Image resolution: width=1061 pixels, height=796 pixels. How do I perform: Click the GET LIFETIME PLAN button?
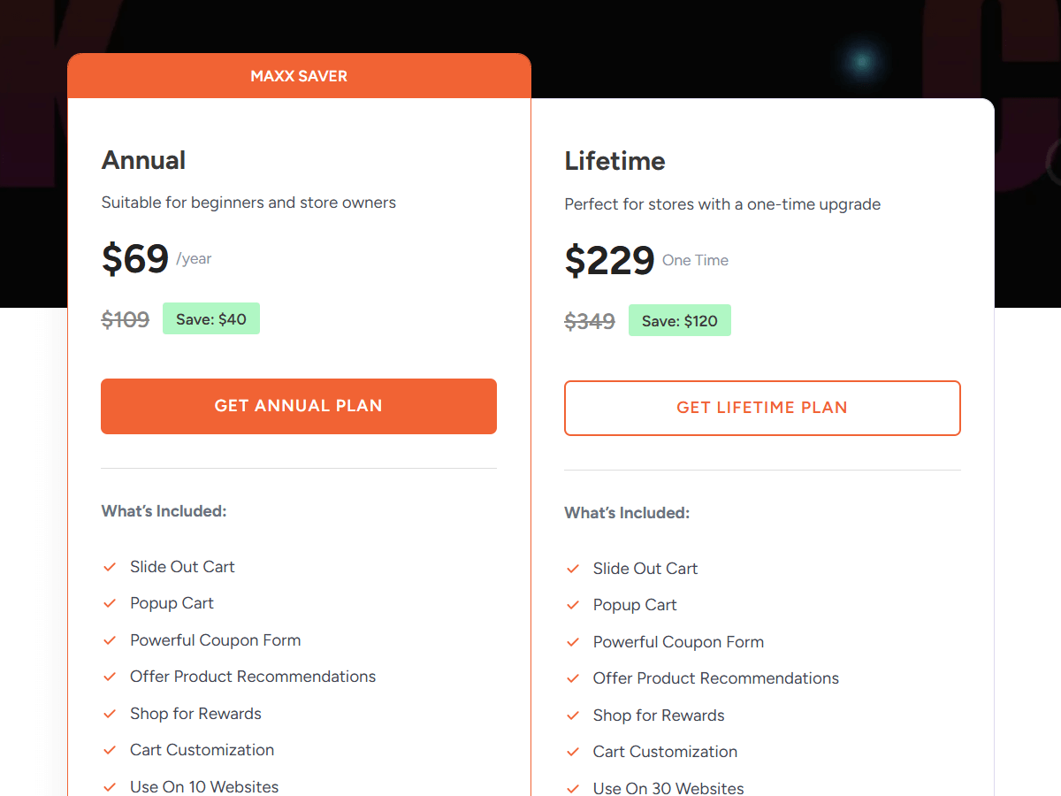[762, 408]
